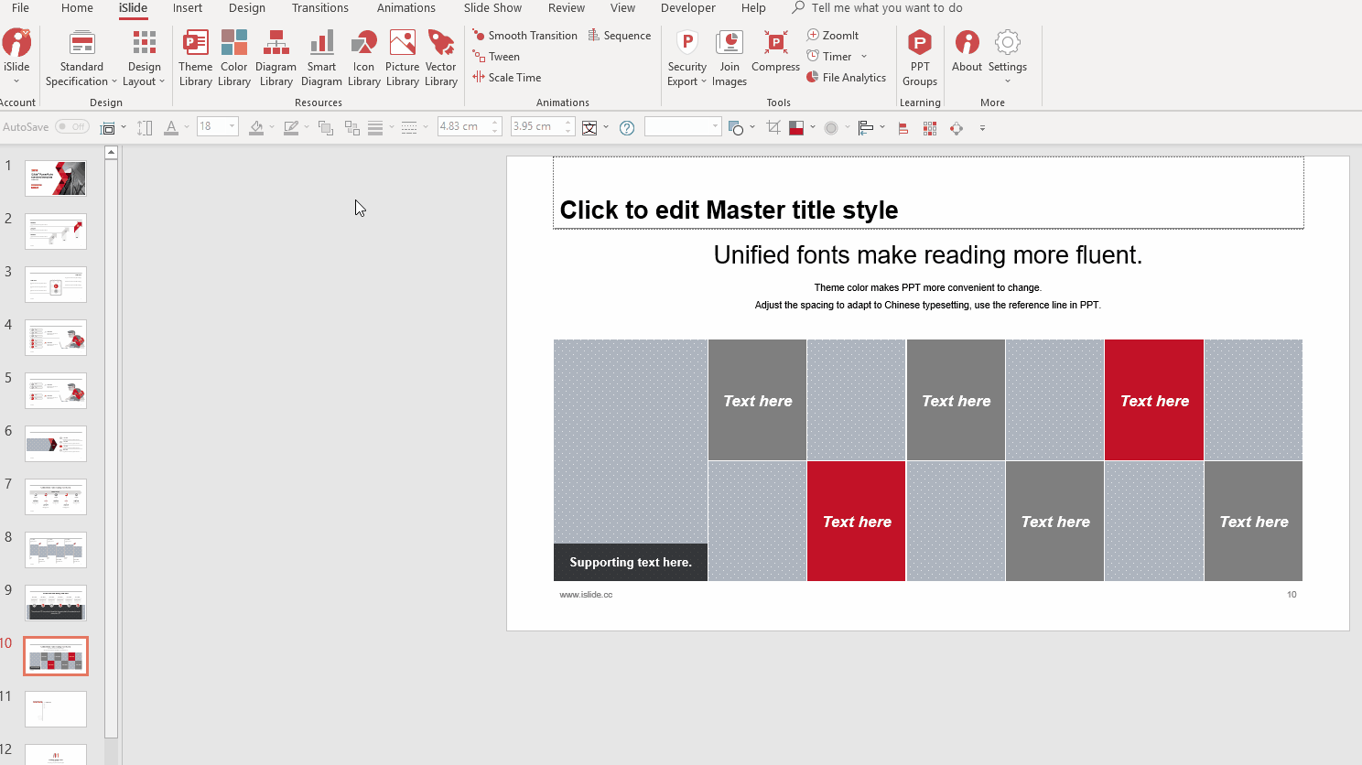The width and height of the screenshot is (1362, 765).
Task: Increase the 4.83 cm height stepper
Action: coord(495,123)
